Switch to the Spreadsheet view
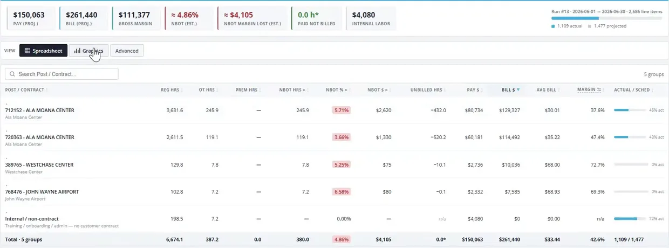 pyautogui.click(x=43, y=51)
